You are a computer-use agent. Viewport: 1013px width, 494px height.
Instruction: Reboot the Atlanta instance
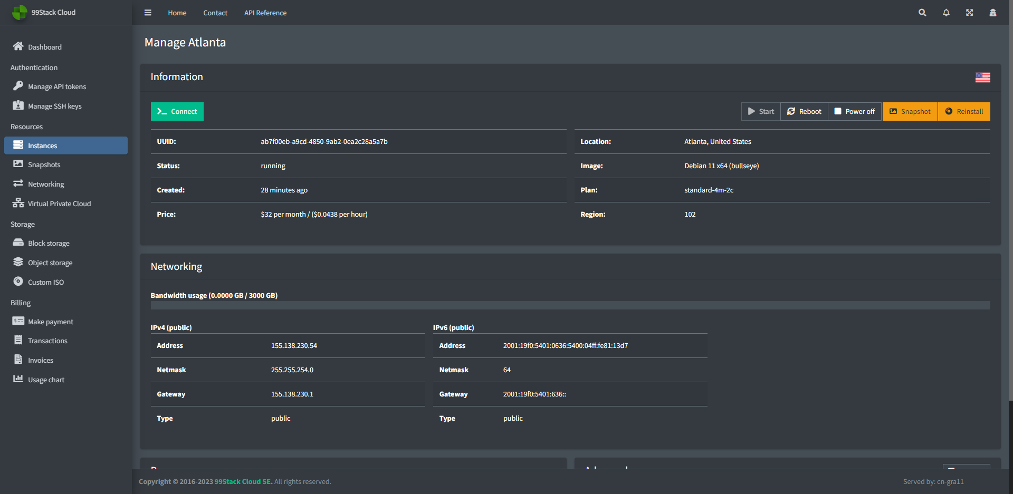pyautogui.click(x=804, y=111)
